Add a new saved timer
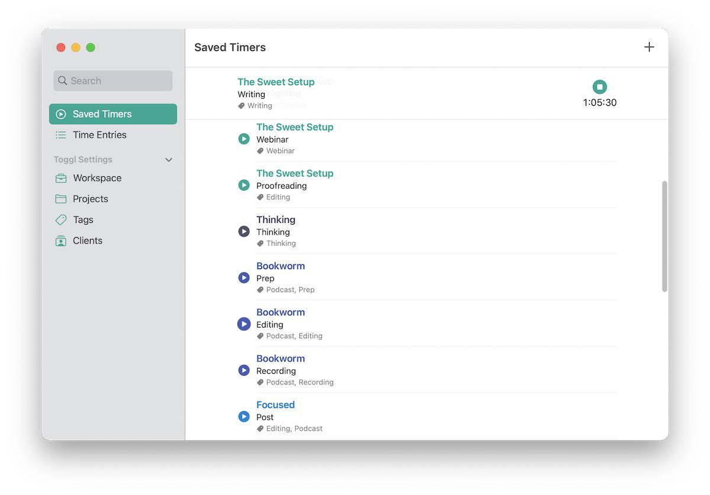Screen dimensions: 710x495 coord(649,47)
